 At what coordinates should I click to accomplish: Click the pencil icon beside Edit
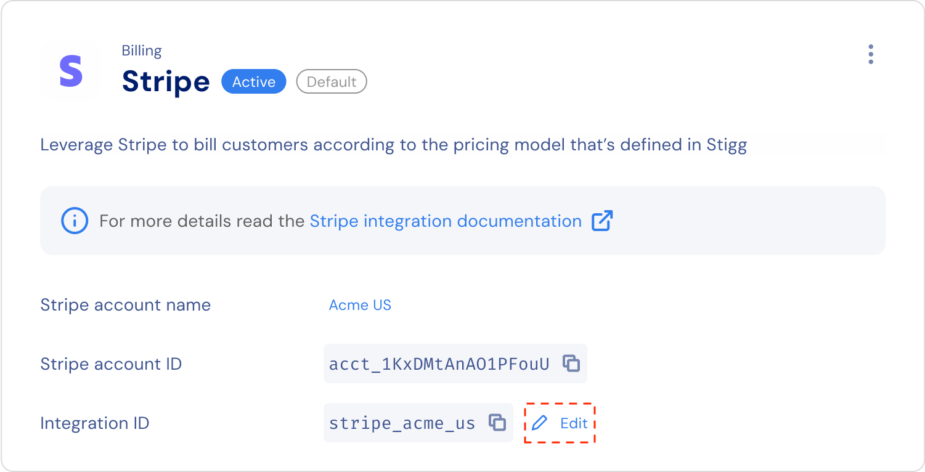[x=539, y=423]
